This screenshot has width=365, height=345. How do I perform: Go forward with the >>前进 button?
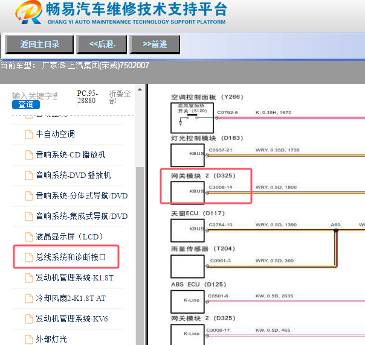155,45
